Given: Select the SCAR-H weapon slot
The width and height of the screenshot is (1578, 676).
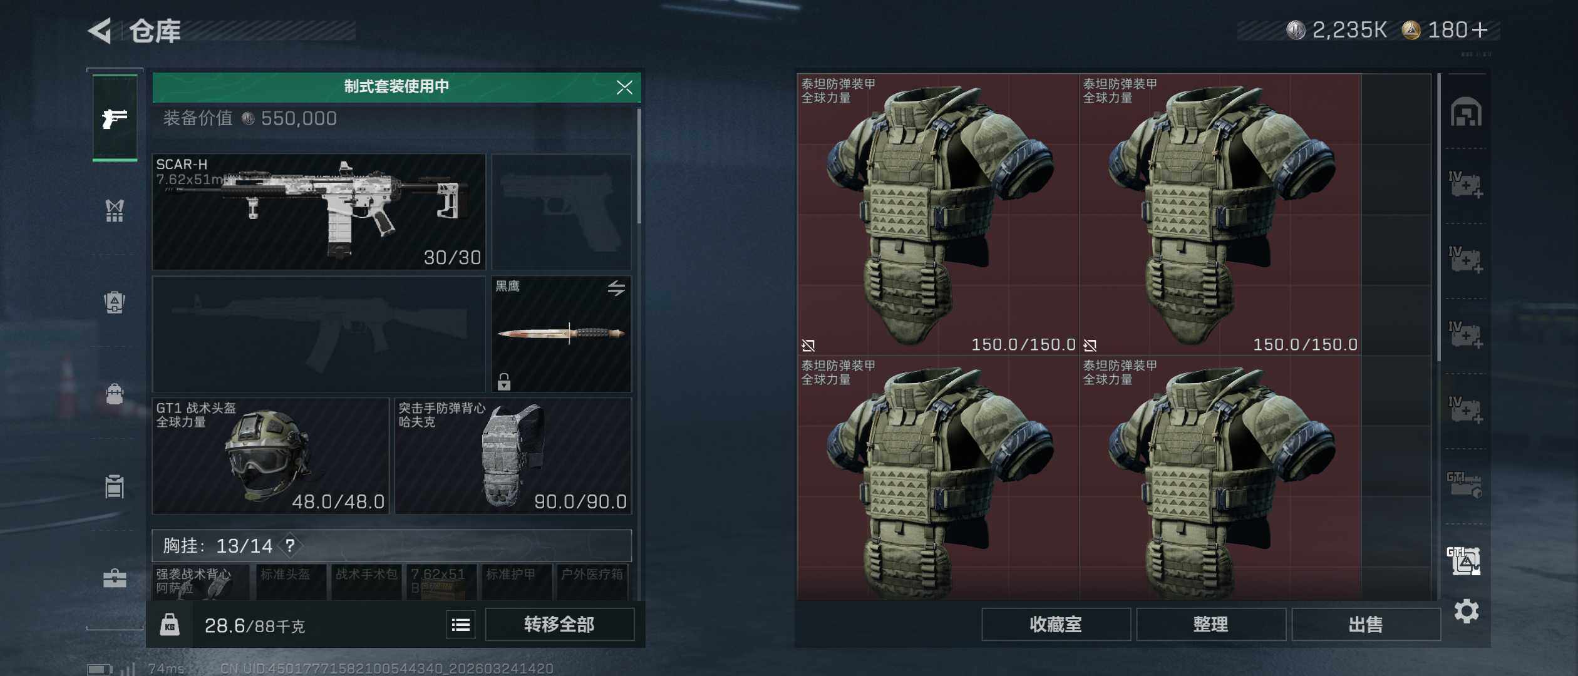Looking at the screenshot, I should pyautogui.click(x=319, y=212).
